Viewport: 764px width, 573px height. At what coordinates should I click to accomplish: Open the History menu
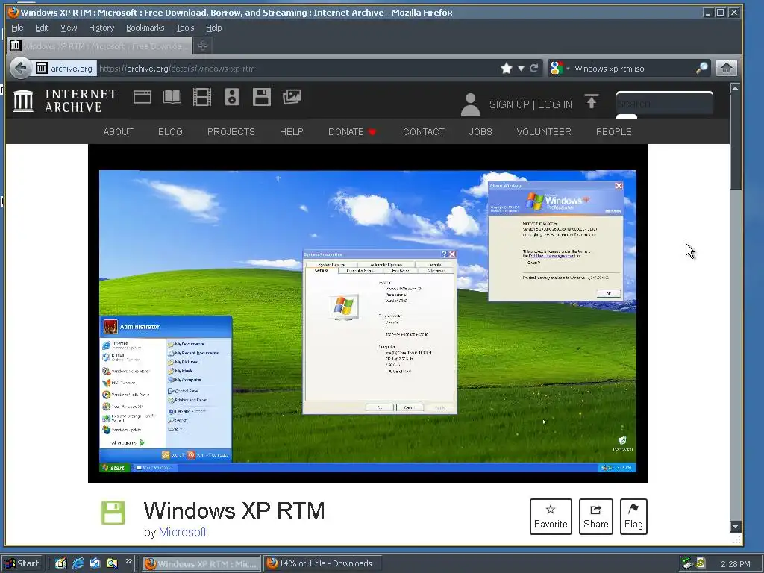click(101, 28)
